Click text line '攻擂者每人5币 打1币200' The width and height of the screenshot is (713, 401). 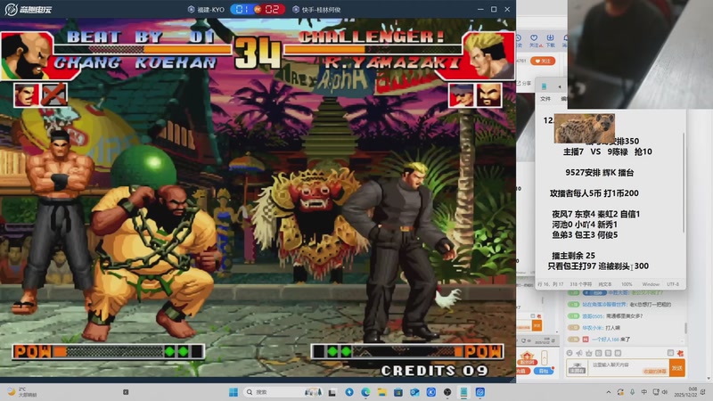pyautogui.click(x=594, y=193)
